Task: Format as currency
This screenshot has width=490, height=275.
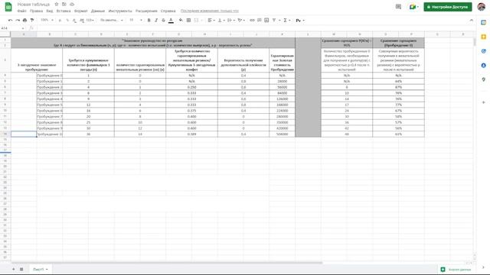Action: pyautogui.click(x=60, y=21)
